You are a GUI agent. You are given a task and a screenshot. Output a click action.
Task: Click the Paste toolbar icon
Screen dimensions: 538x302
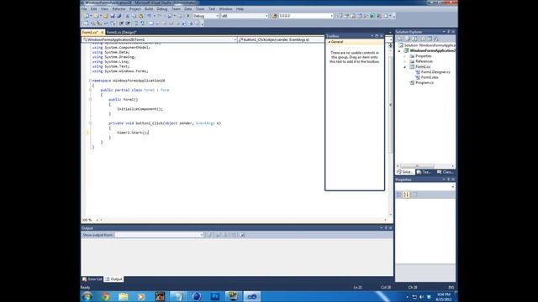click(140, 16)
